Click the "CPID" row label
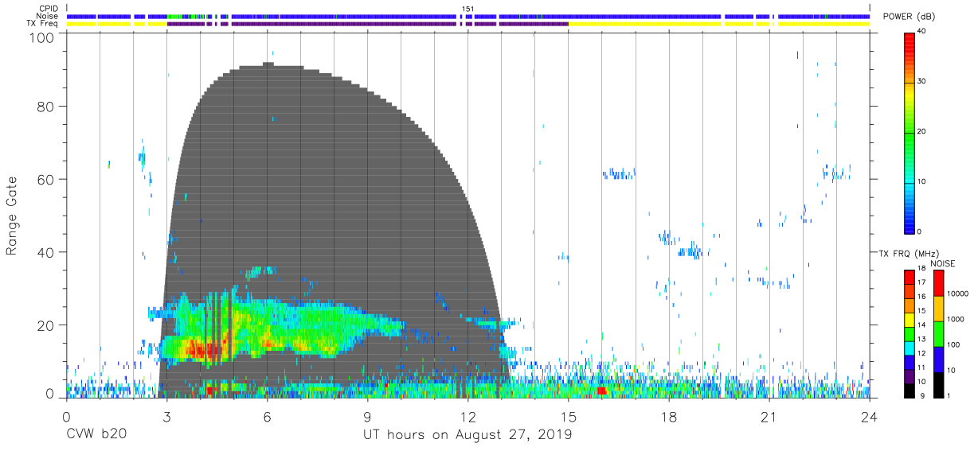Image resolution: width=978 pixels, height=451 pixels. pos(49,9)
